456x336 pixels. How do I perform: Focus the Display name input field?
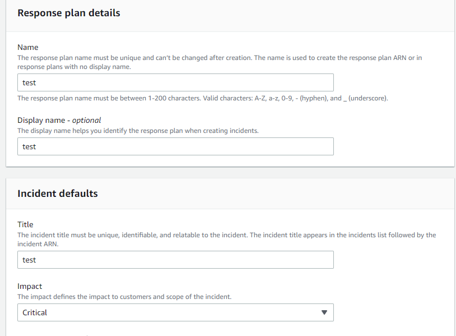click(175, 146)
